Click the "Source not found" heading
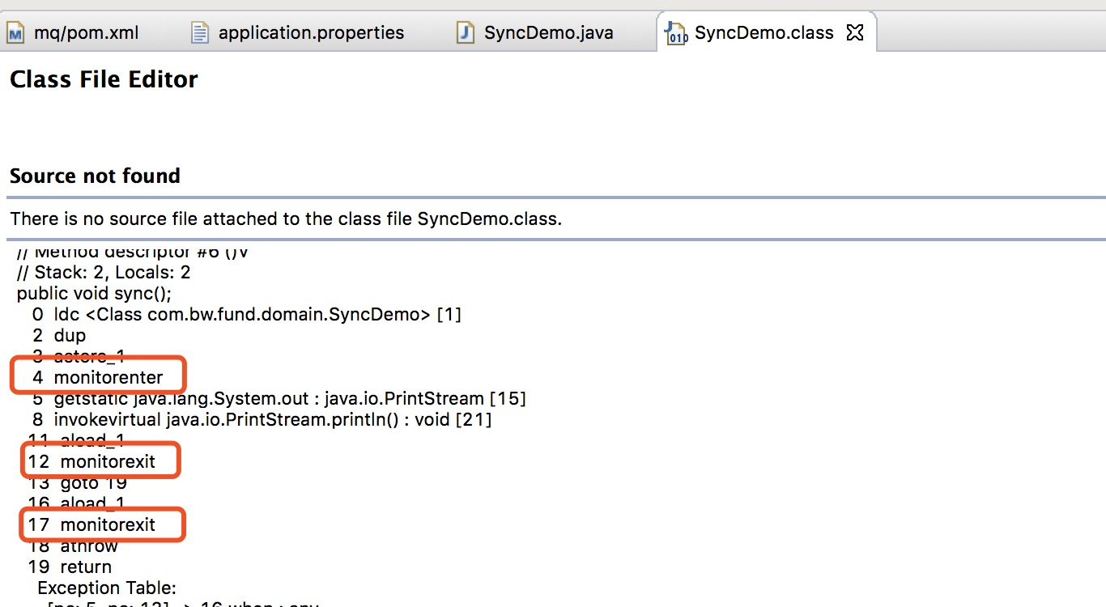Viewport: 1106px width, 607px height. (x=95, y=176)
